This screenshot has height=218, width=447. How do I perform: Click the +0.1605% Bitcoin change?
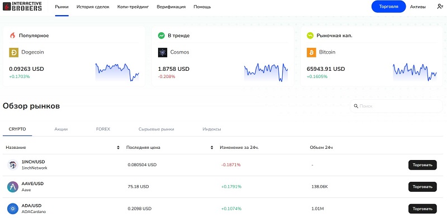point(317,76)
